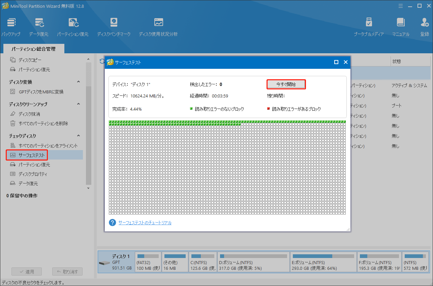The image size is (433, 286).
Task: Click the 適用 button
Action: point(26,271)
